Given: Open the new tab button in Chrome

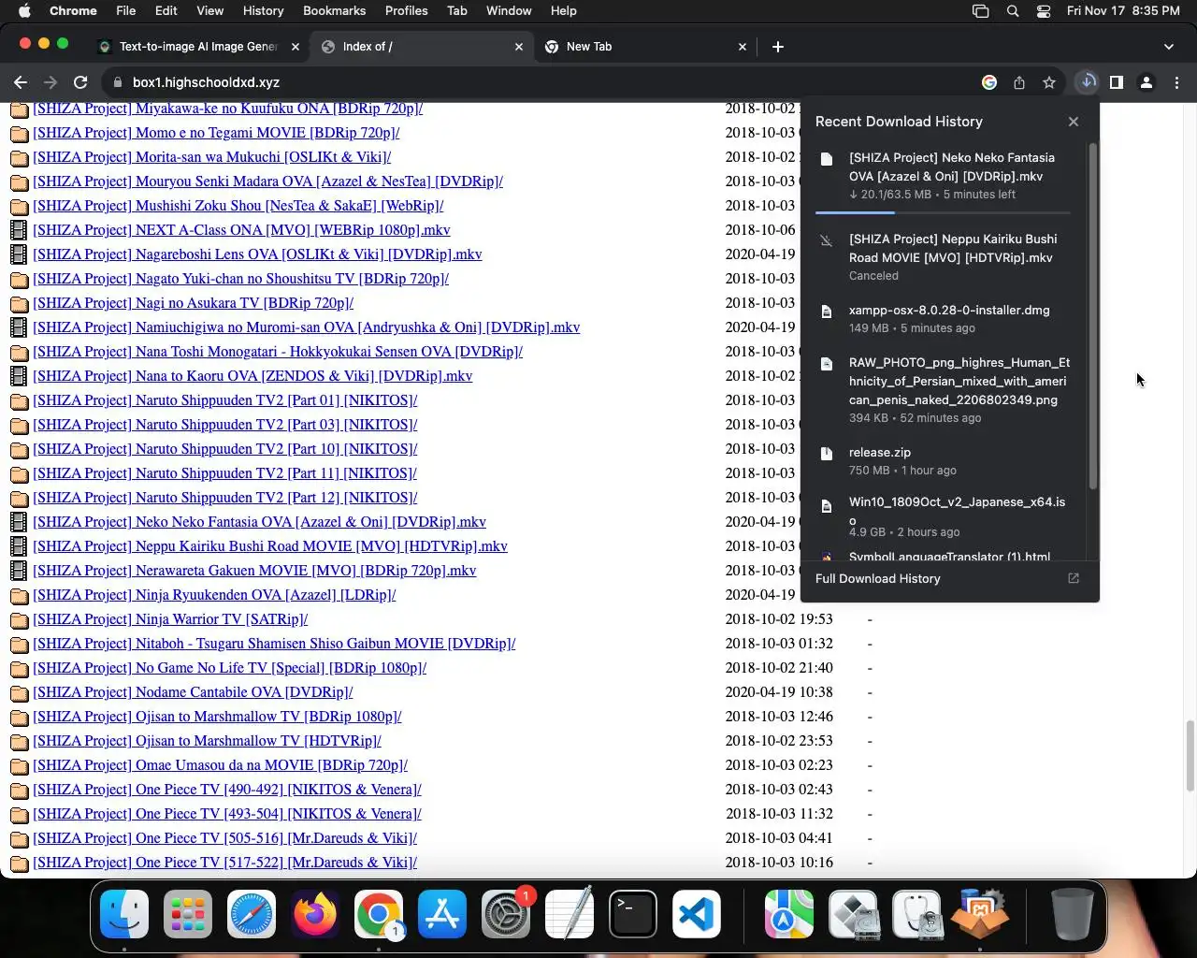Looking at the screenshot, I should coord(778,46).
